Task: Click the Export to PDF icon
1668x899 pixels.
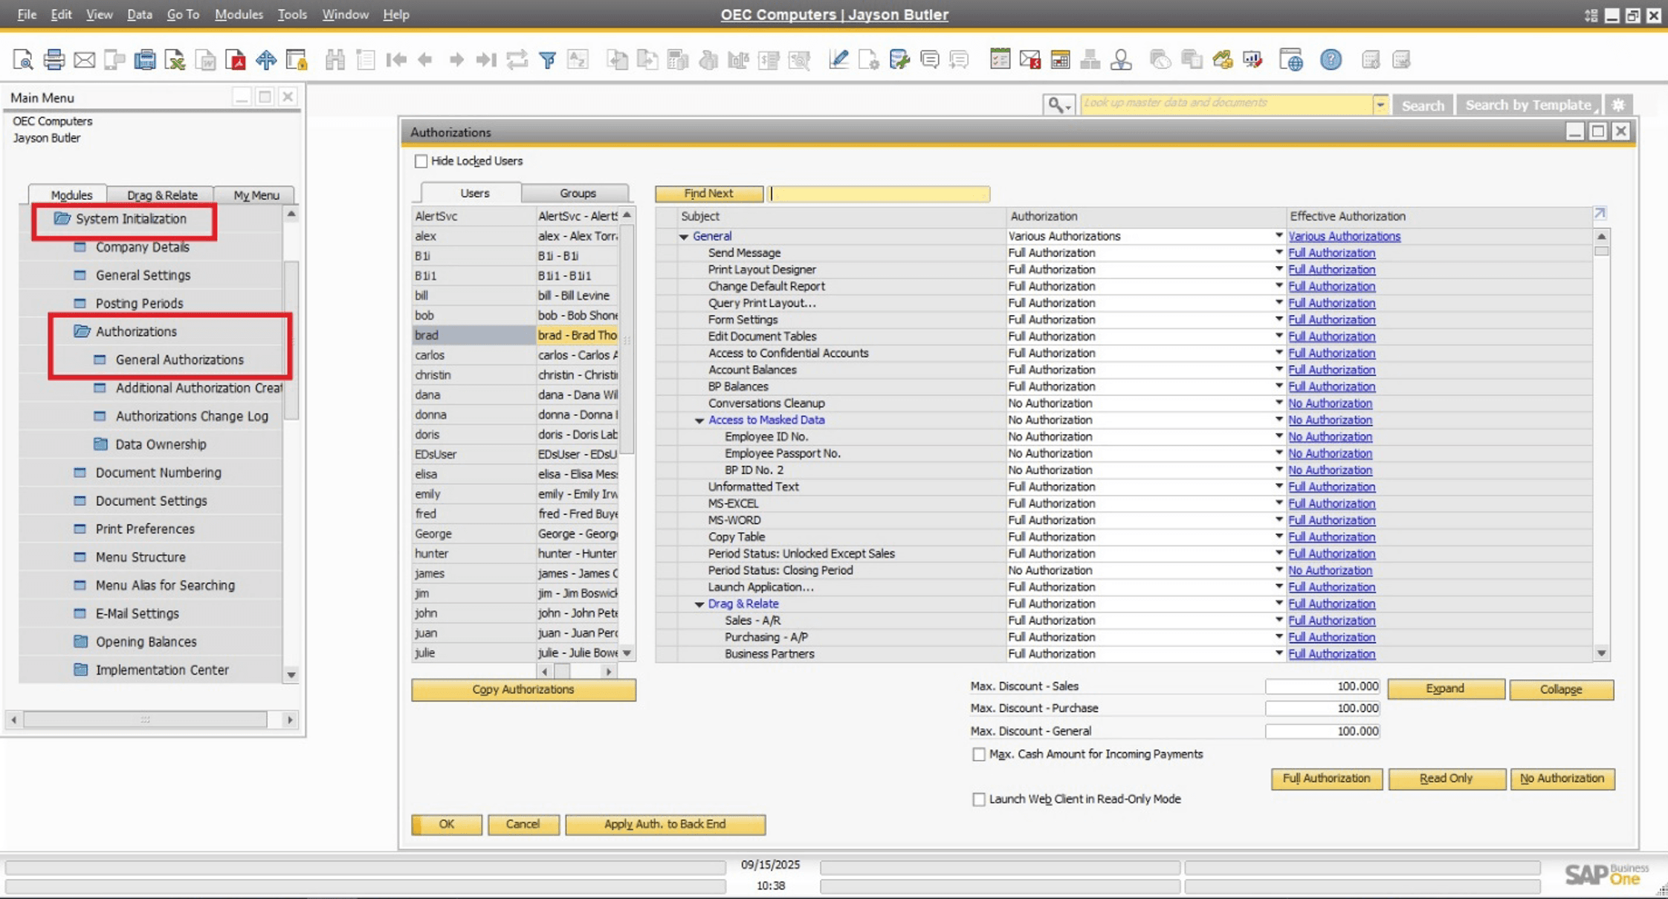Action: click(236, 59)
